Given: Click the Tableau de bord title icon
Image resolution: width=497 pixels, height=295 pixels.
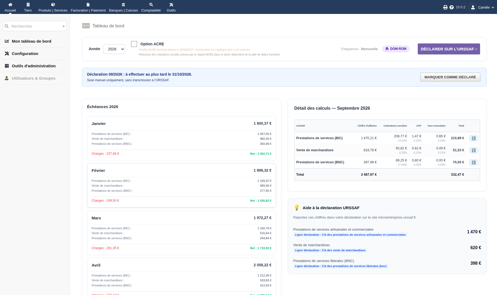Looking at the screenshot, I should pos(86,26).
